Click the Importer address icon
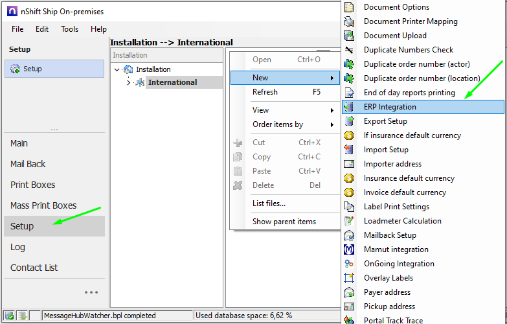 [349, 164]
